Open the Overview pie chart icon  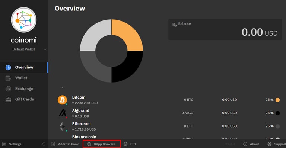click(x=8, y=67)
